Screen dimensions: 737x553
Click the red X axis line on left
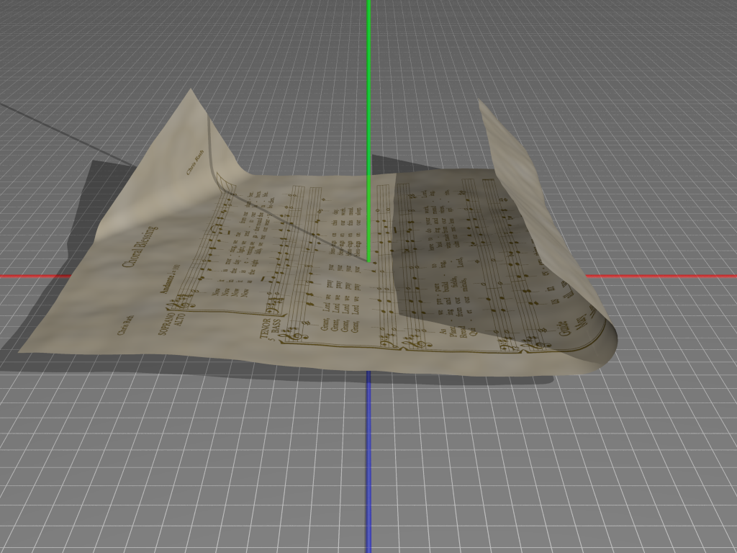point(35,276)
